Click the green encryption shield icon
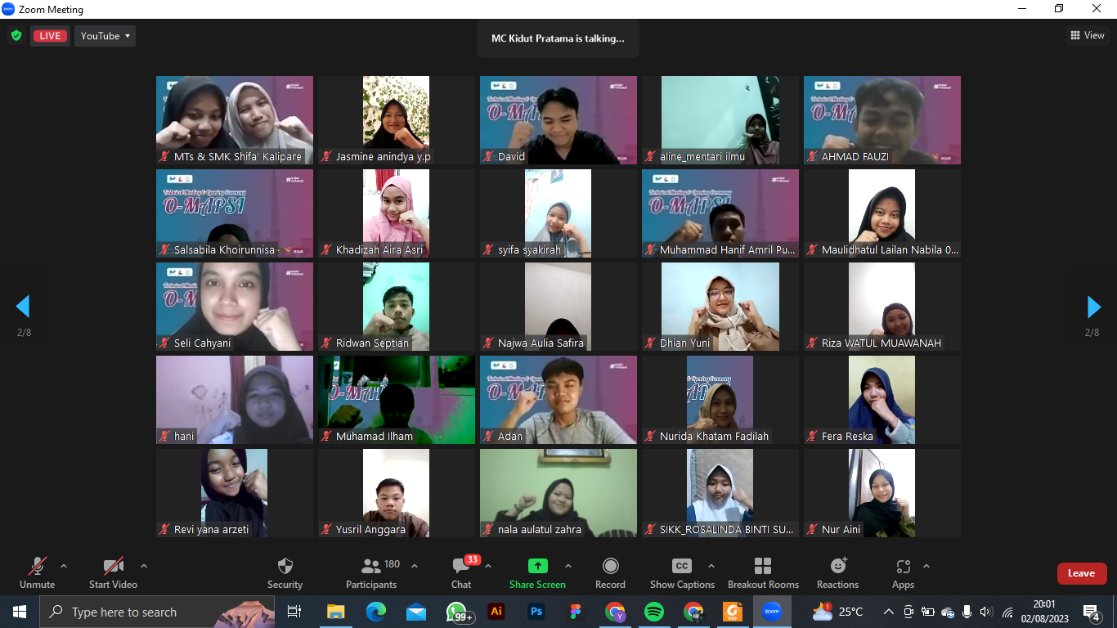Viewport: 1117px width, 628px height. click(16, 36)
